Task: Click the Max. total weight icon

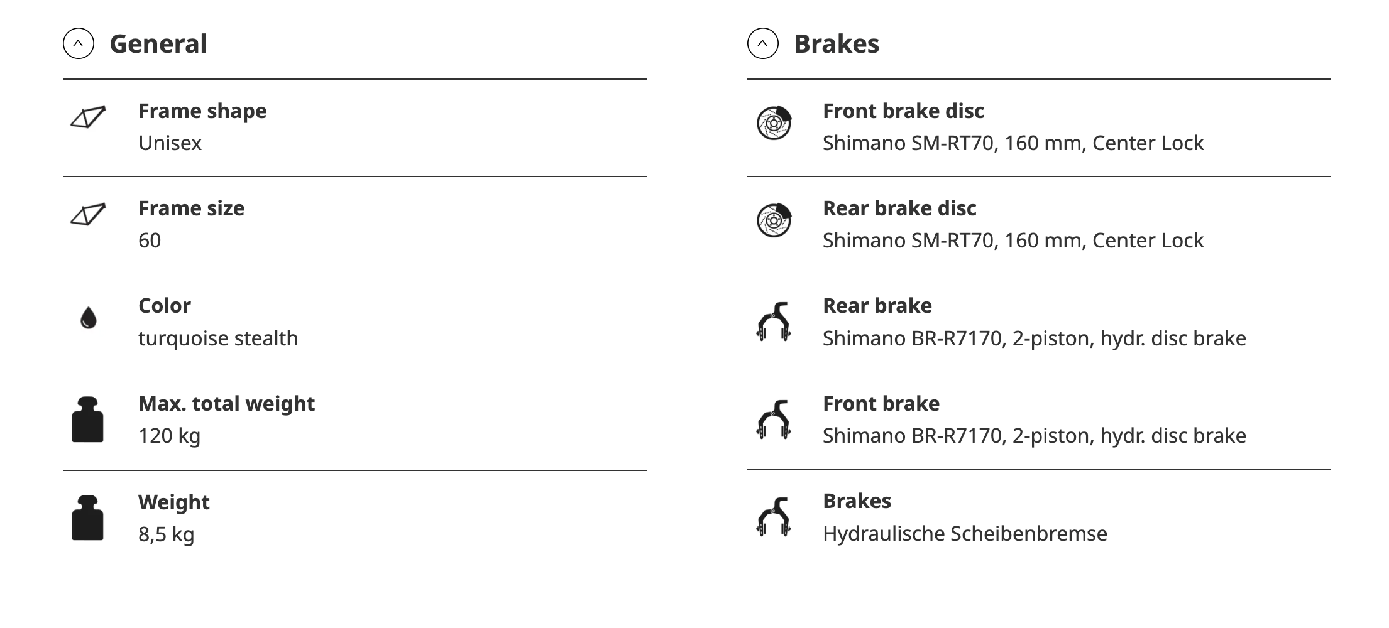Action: click(x=87, y=420)
